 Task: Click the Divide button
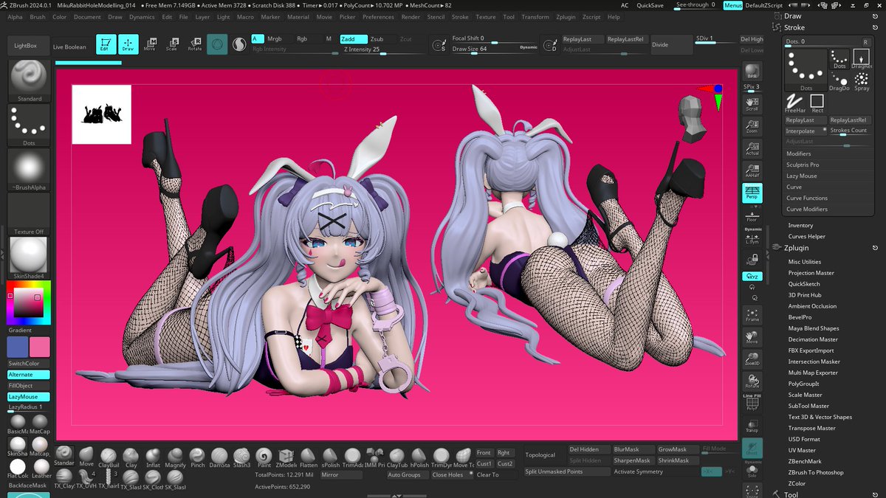[671, 44]
